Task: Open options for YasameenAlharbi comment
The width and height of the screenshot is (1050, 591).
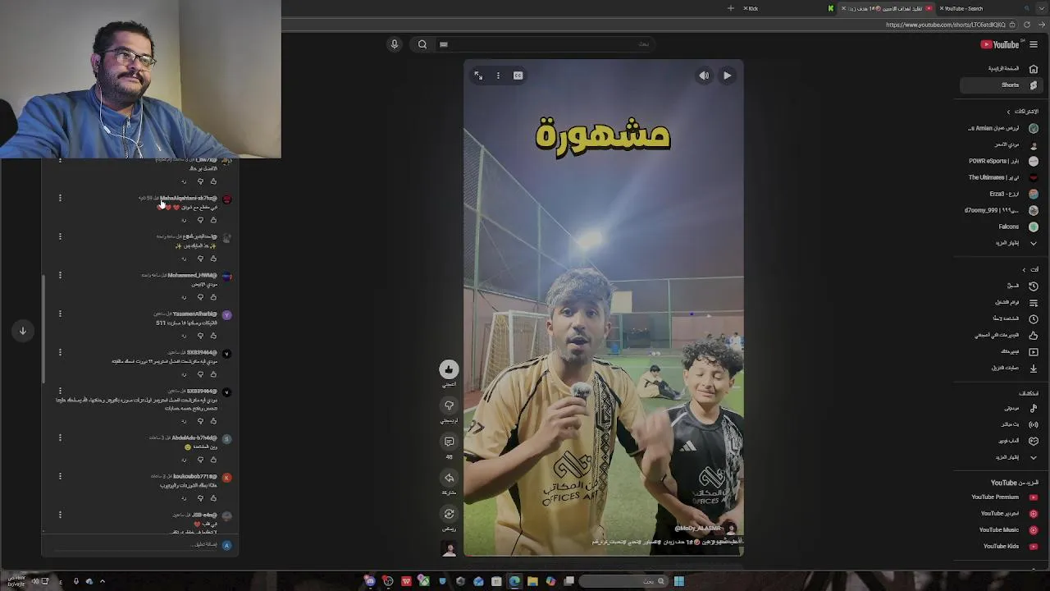Action: (60, 314)
